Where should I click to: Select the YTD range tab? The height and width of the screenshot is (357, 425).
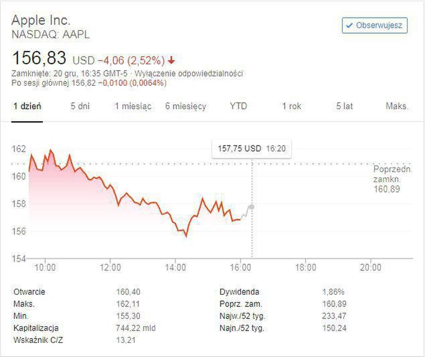tap(238, 106)
